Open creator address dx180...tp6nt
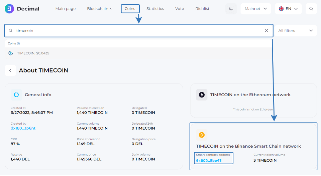321x176 pixels. tap(23, 128)
